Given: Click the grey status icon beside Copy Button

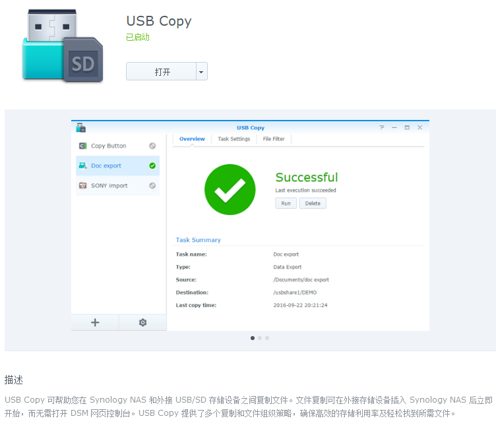Looking at the screenshot, I should (152, 146).
